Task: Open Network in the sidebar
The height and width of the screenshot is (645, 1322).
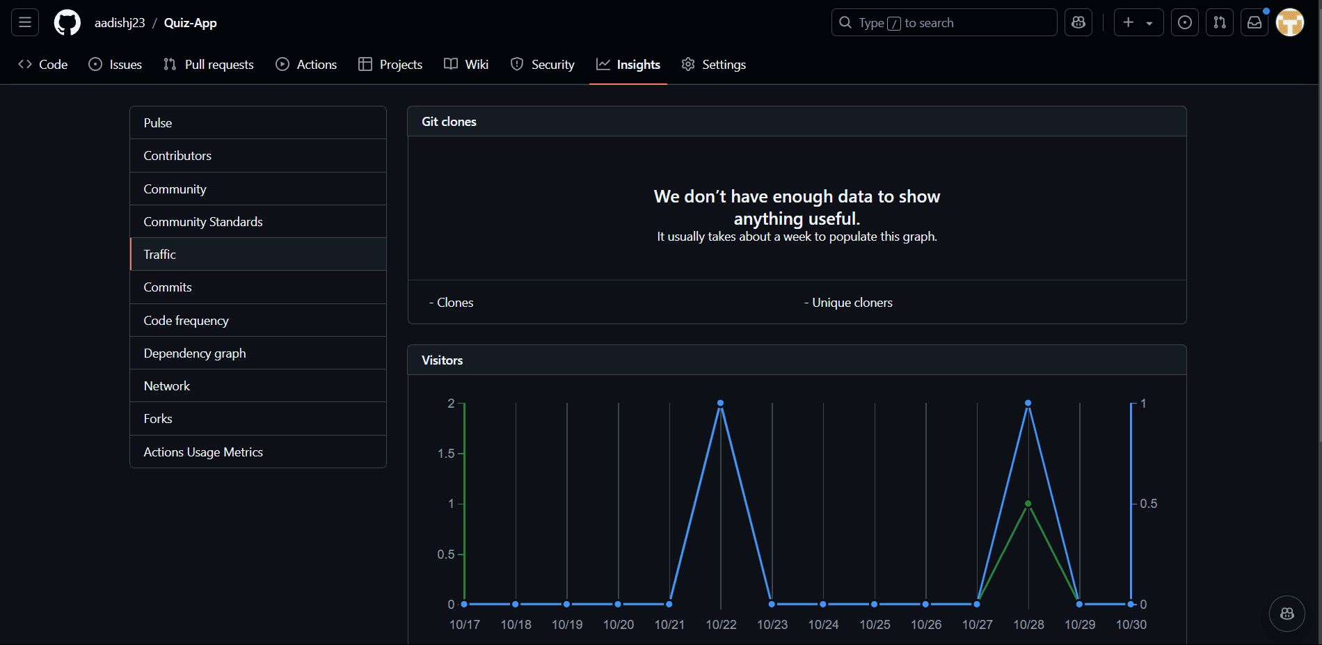Action: coord(258,385)
